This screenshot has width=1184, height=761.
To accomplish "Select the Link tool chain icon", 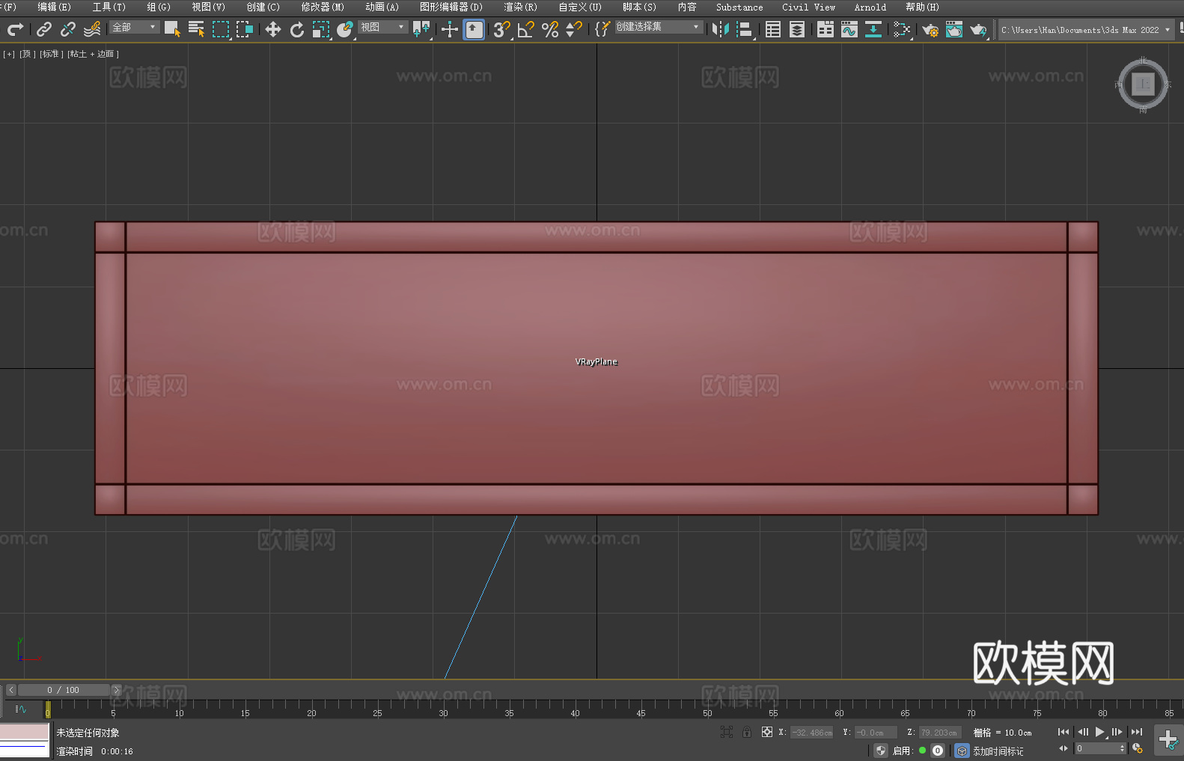I will coord(44,29).
